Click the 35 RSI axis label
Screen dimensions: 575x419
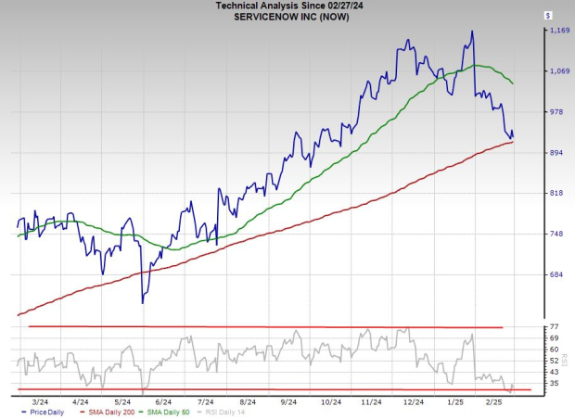coord(554,384)
